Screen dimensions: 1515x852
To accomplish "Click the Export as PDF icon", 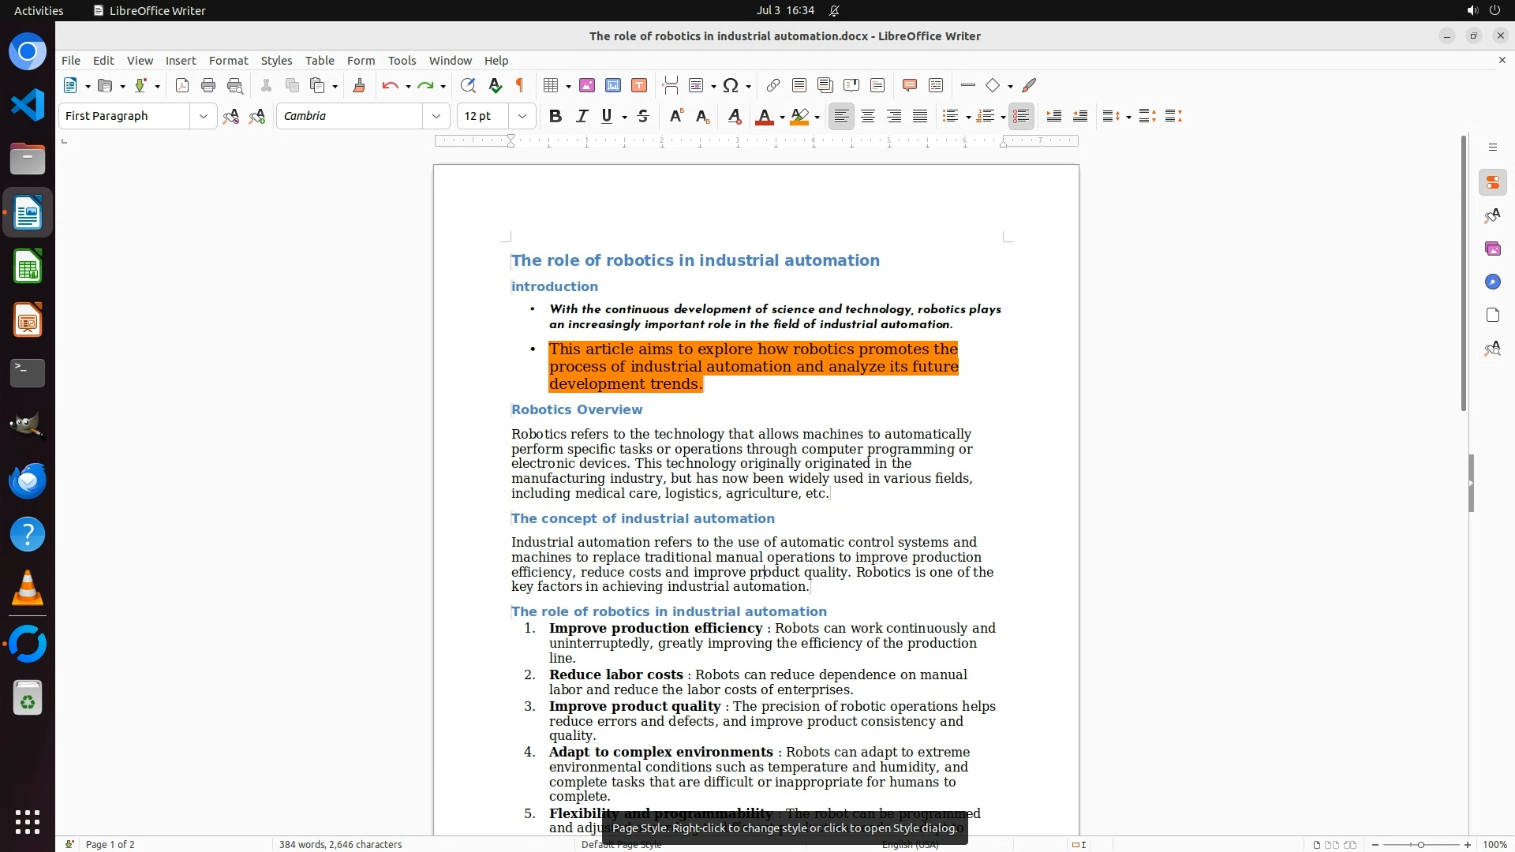I will pyautogui.click(x=182, y=86).
